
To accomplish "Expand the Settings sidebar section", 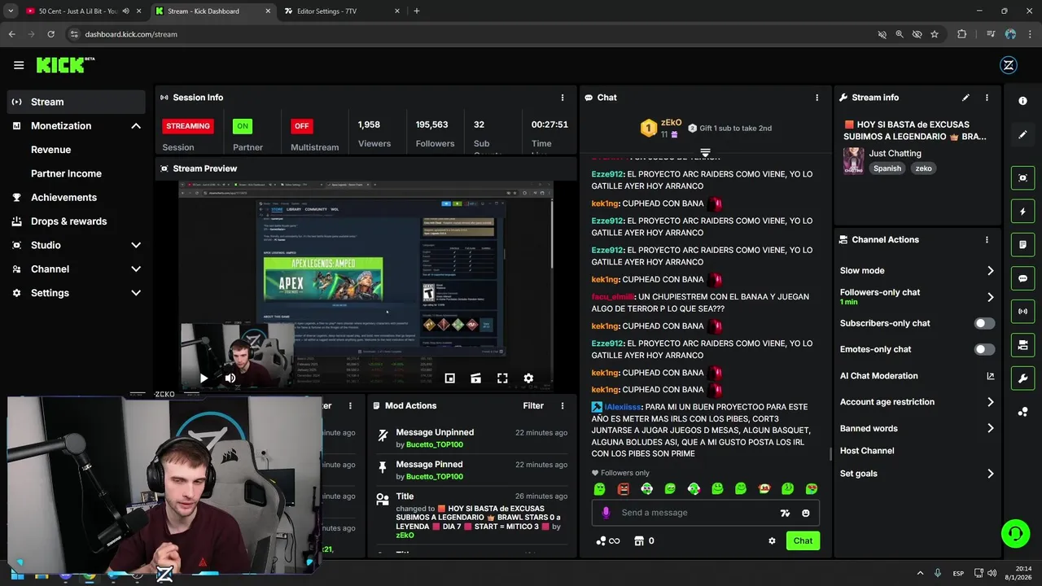I will [x=136, y=293].
